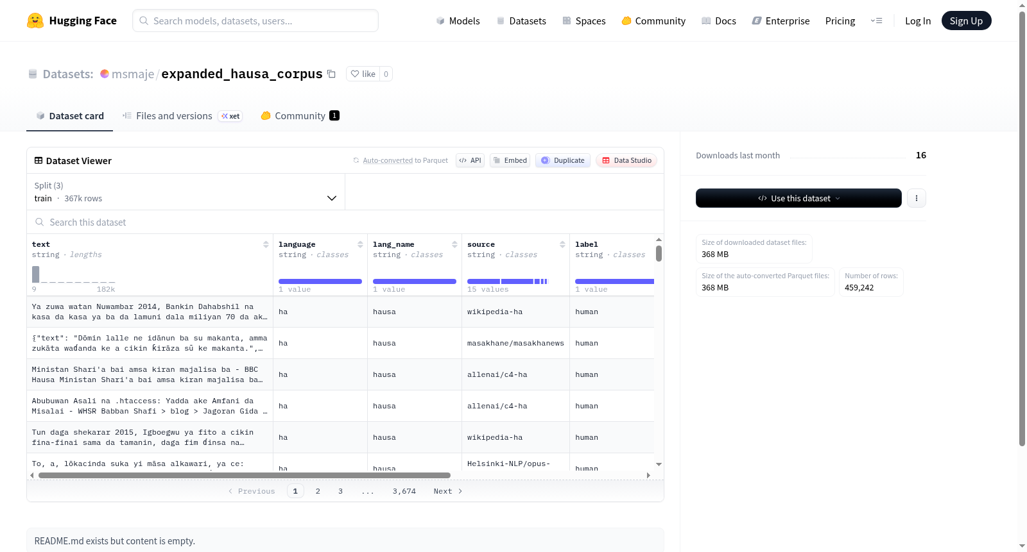Go to Models in navigation
The width and height of the screenshot is (1027, 552).
click(458, 21)
